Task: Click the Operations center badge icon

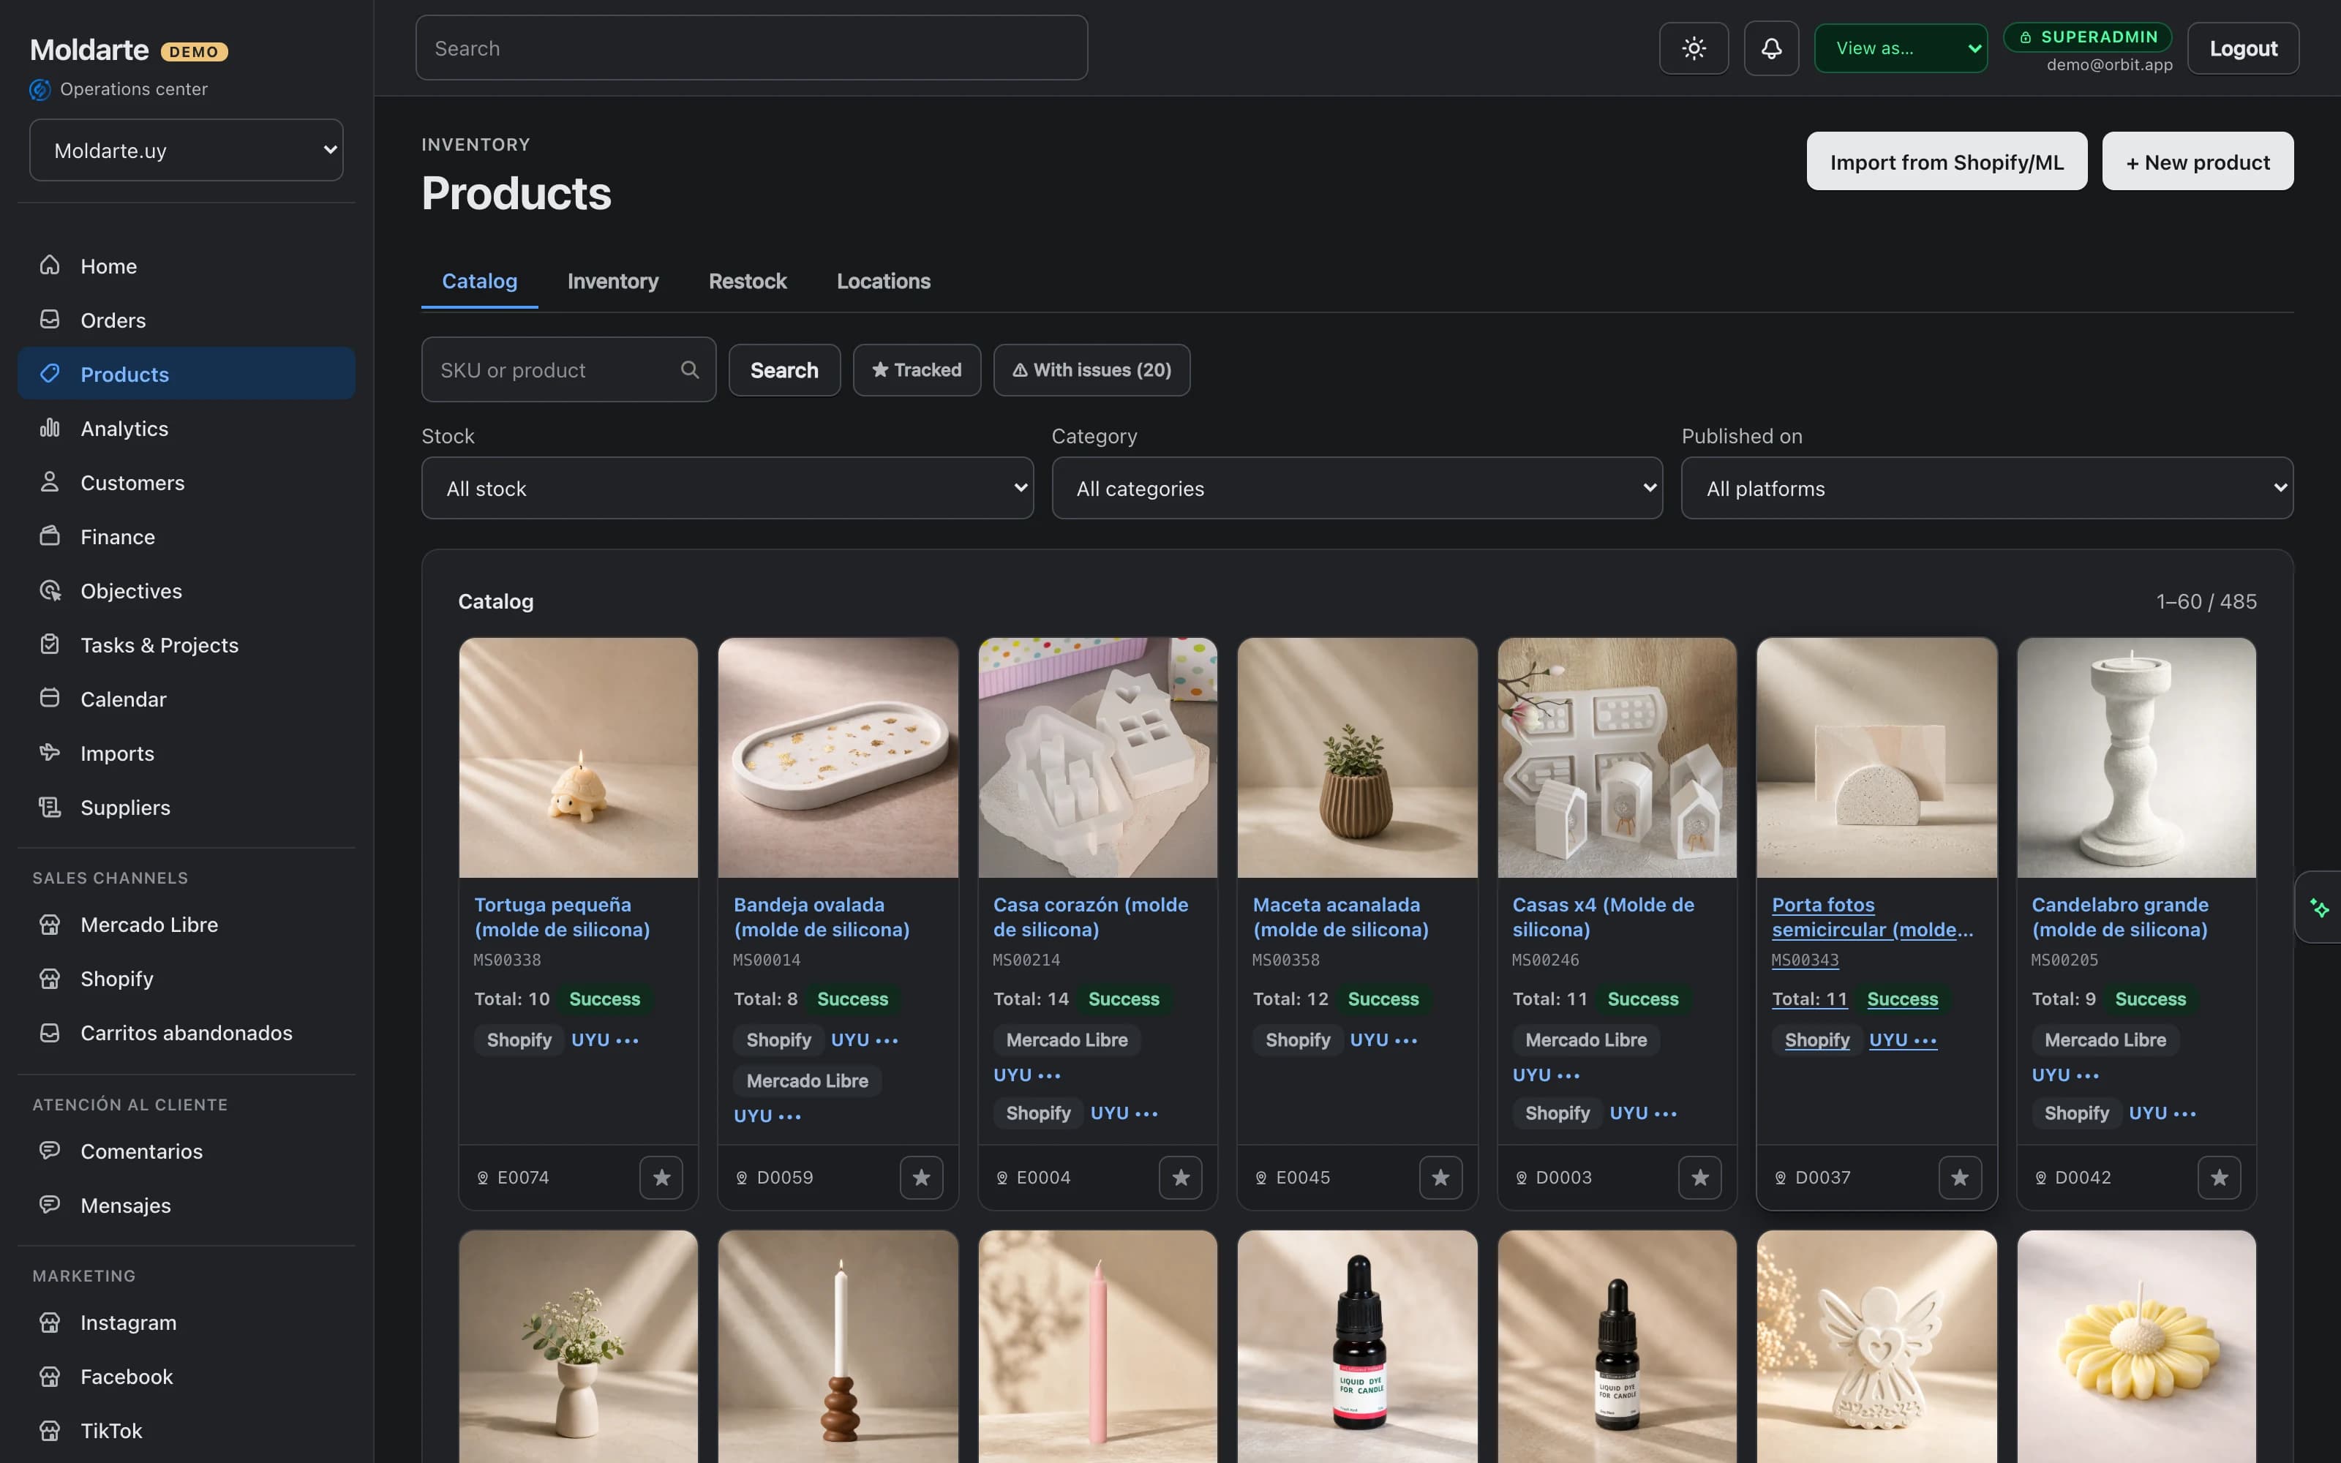Action: 40,89
